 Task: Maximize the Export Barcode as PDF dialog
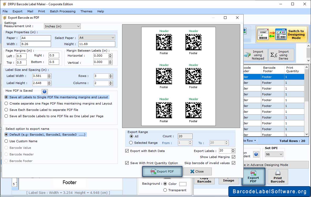coord(225,18)
